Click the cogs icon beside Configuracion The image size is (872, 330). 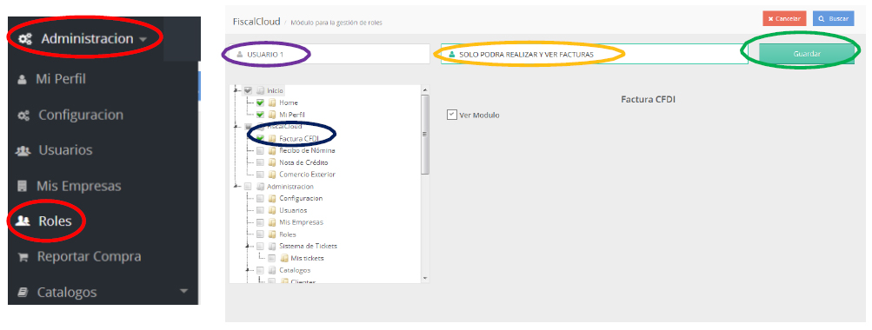pos(23,115)
